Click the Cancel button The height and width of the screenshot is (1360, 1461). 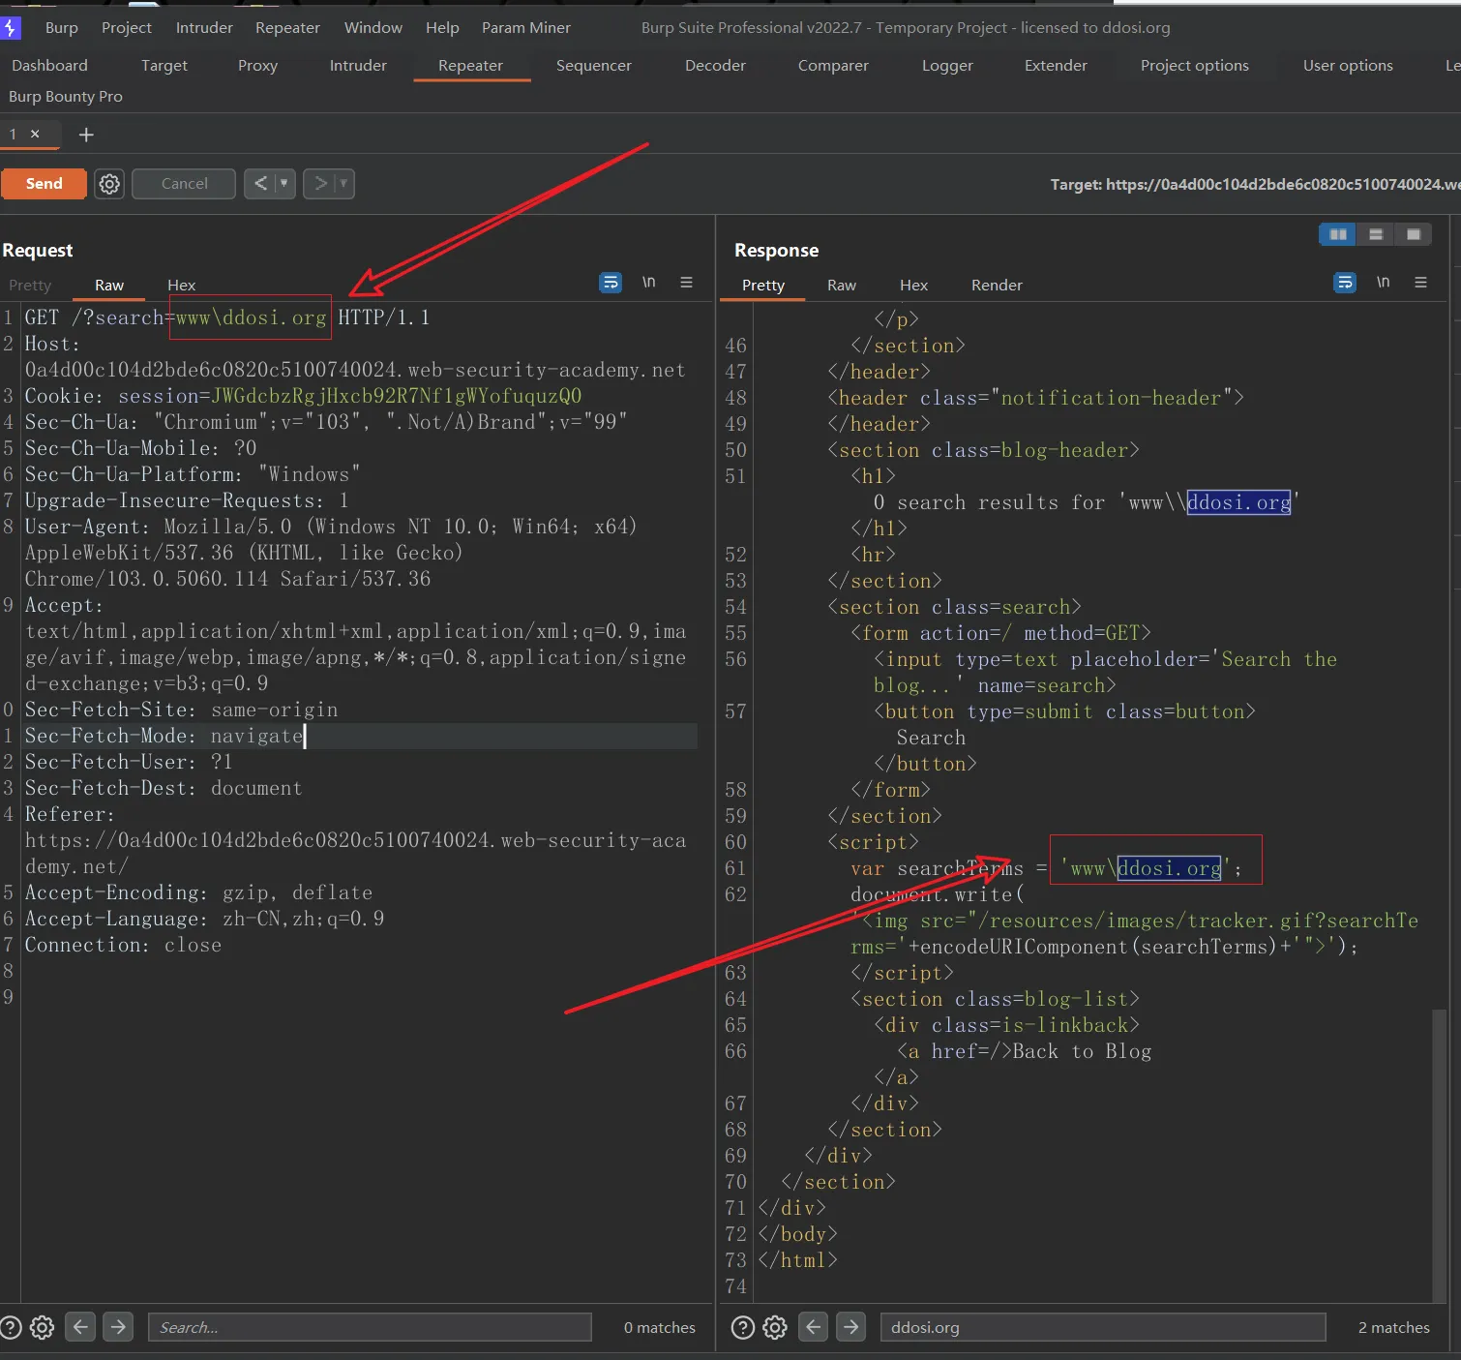(184, 184)
